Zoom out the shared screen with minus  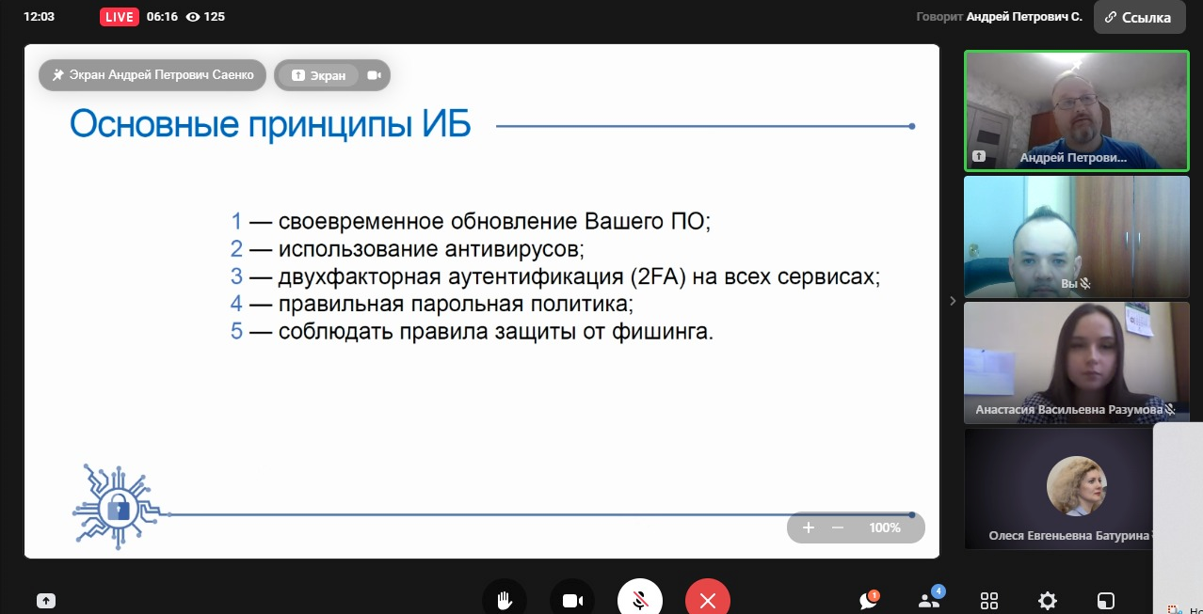pos(838,527)
